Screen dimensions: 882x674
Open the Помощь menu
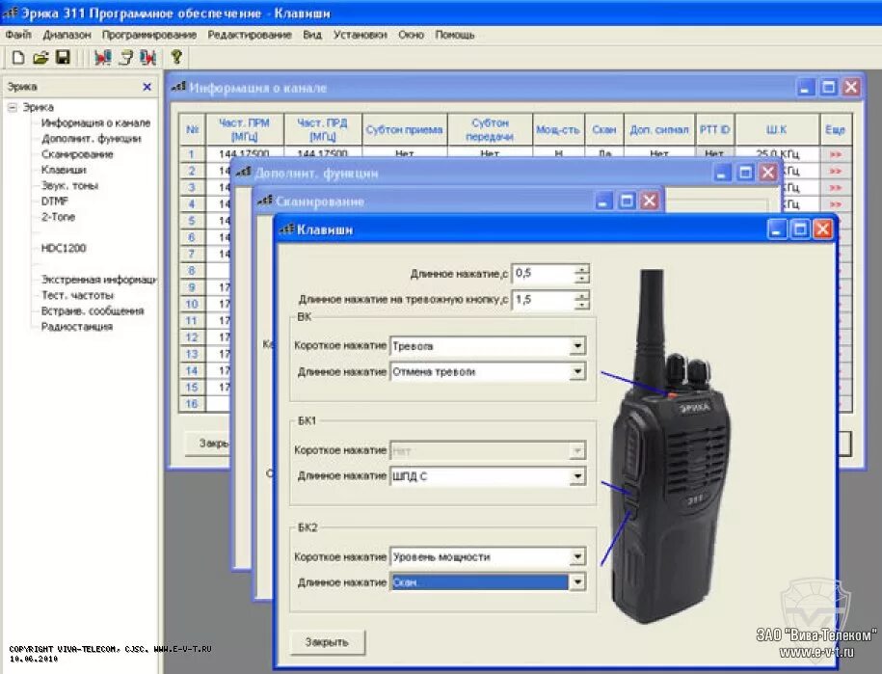pos(455,35)
